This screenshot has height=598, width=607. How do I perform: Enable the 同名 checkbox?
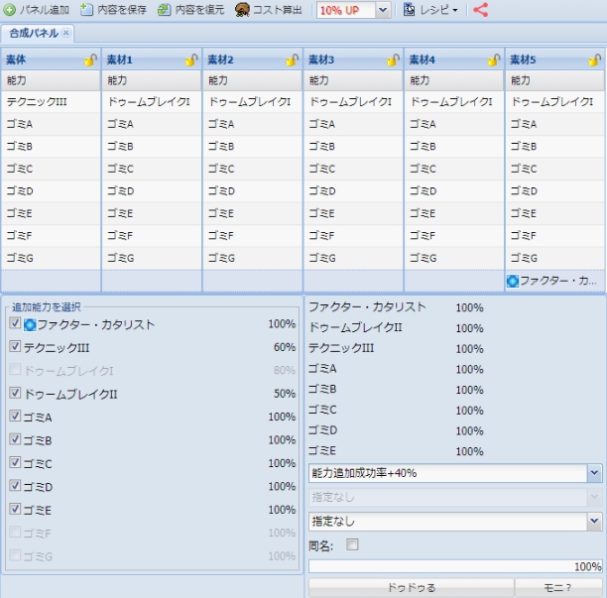point(352,544)
